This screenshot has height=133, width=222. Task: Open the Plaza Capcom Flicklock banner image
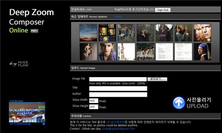(x=27, y=112)
